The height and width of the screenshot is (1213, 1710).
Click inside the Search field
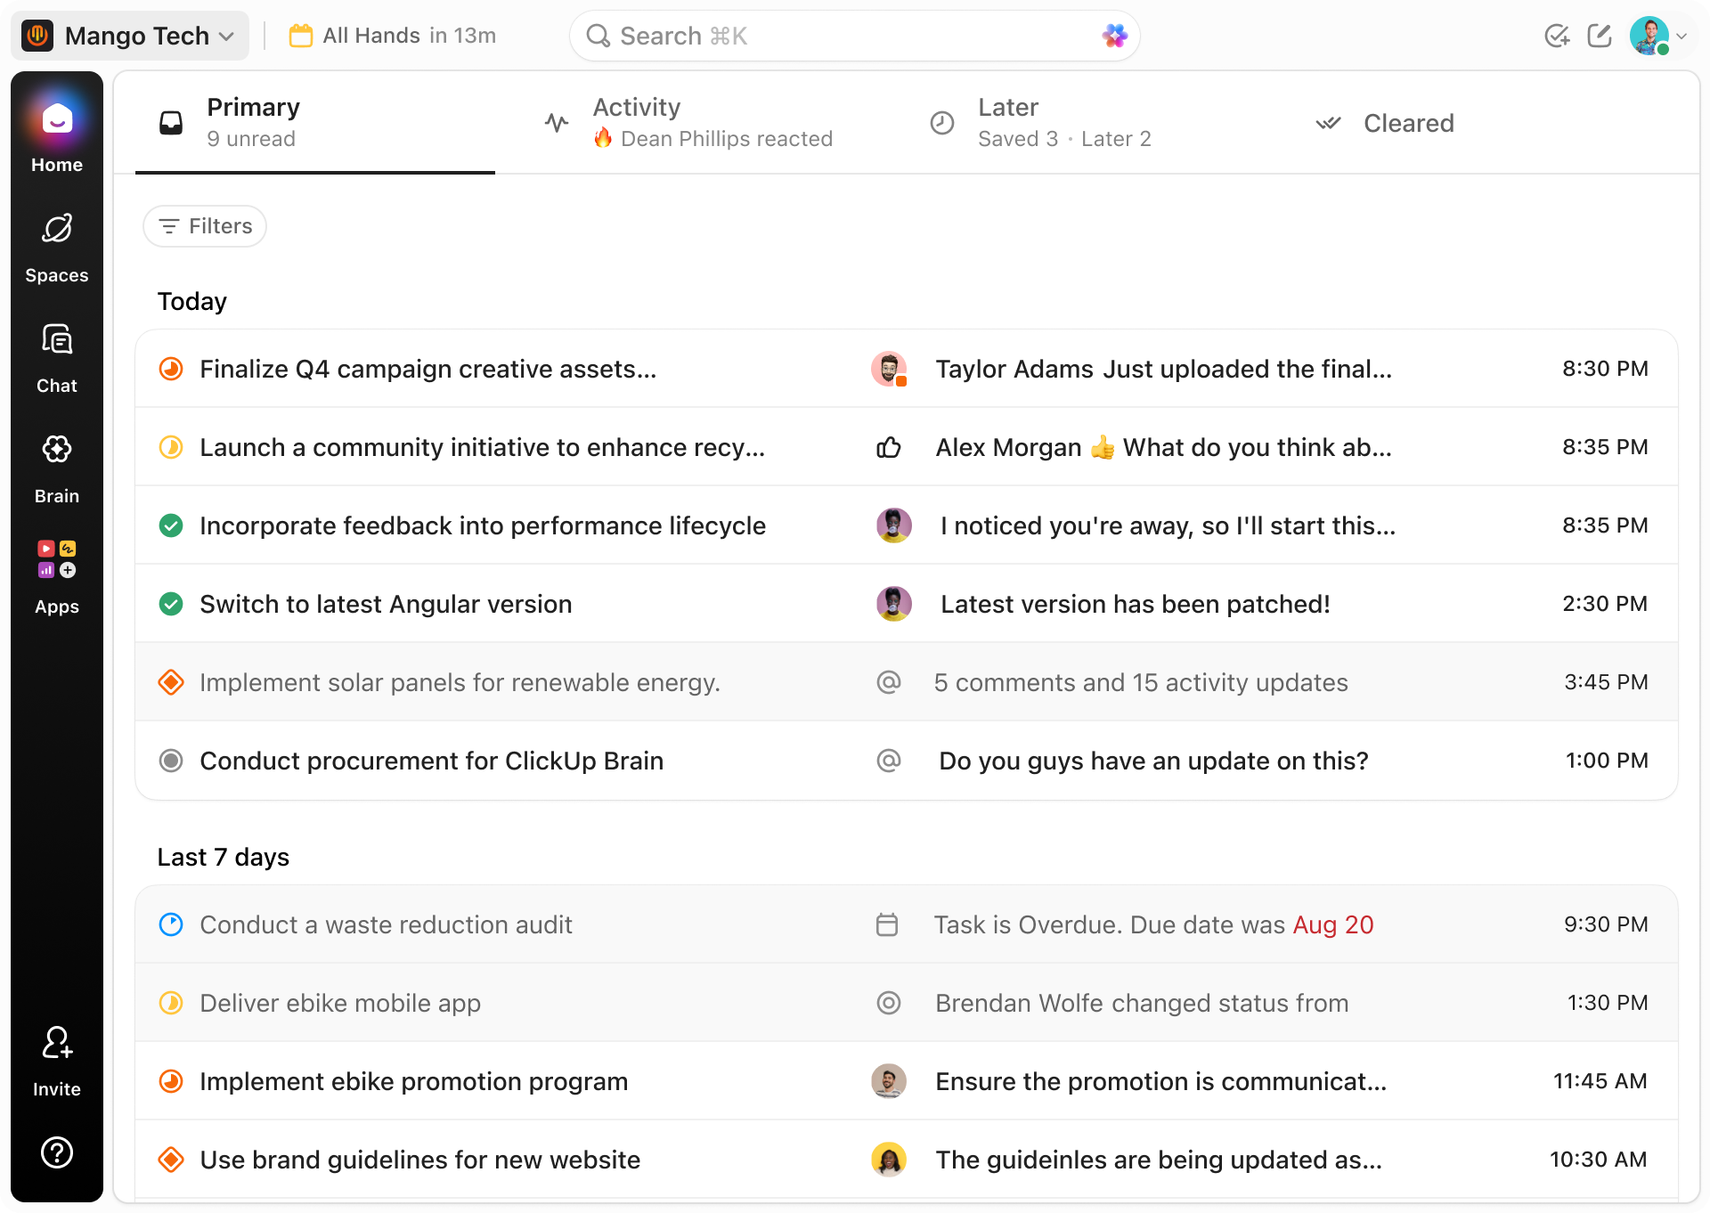click(853, 36)
